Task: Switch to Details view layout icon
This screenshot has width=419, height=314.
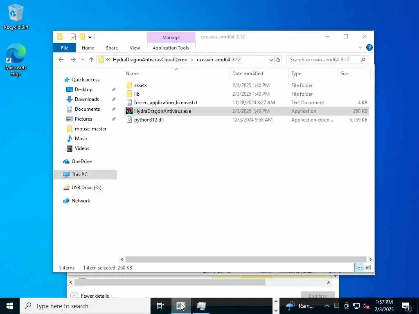Action: pos(358,267)
